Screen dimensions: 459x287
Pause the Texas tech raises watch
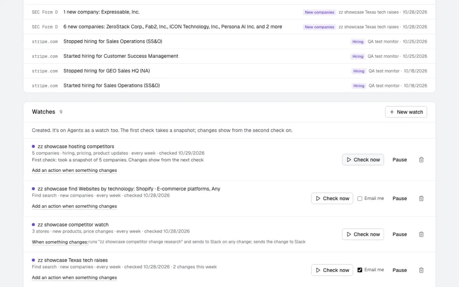coord(400,270)
